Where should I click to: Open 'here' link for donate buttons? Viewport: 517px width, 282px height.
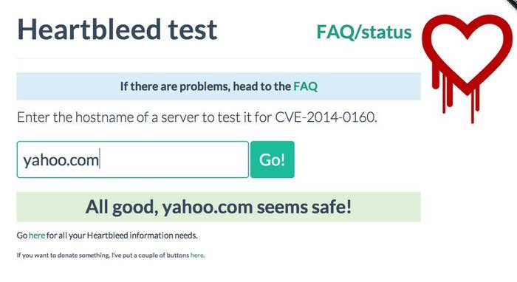point(197,255)
